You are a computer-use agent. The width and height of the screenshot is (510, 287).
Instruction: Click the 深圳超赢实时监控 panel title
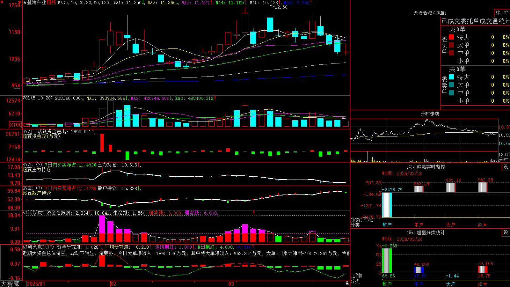(426, 167)
